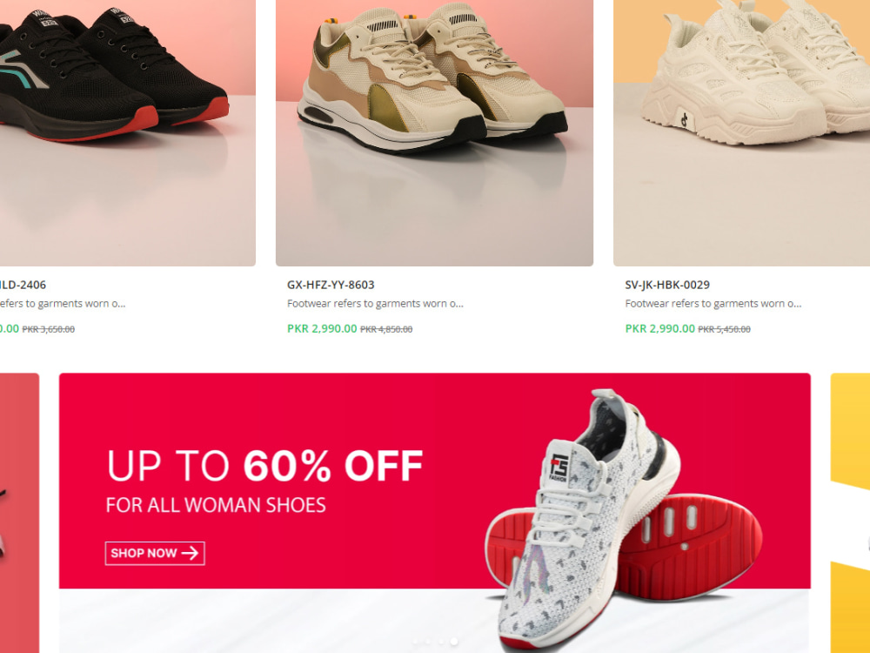Click the partial red banner slide at left

pos(19,513)
